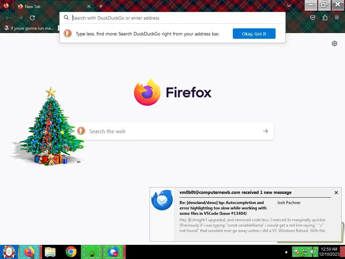This screenshot has height=259, width=345.
Task: Switch to Firefox in the taskbar
Action: pyautogui.click(x=29, y=252)
